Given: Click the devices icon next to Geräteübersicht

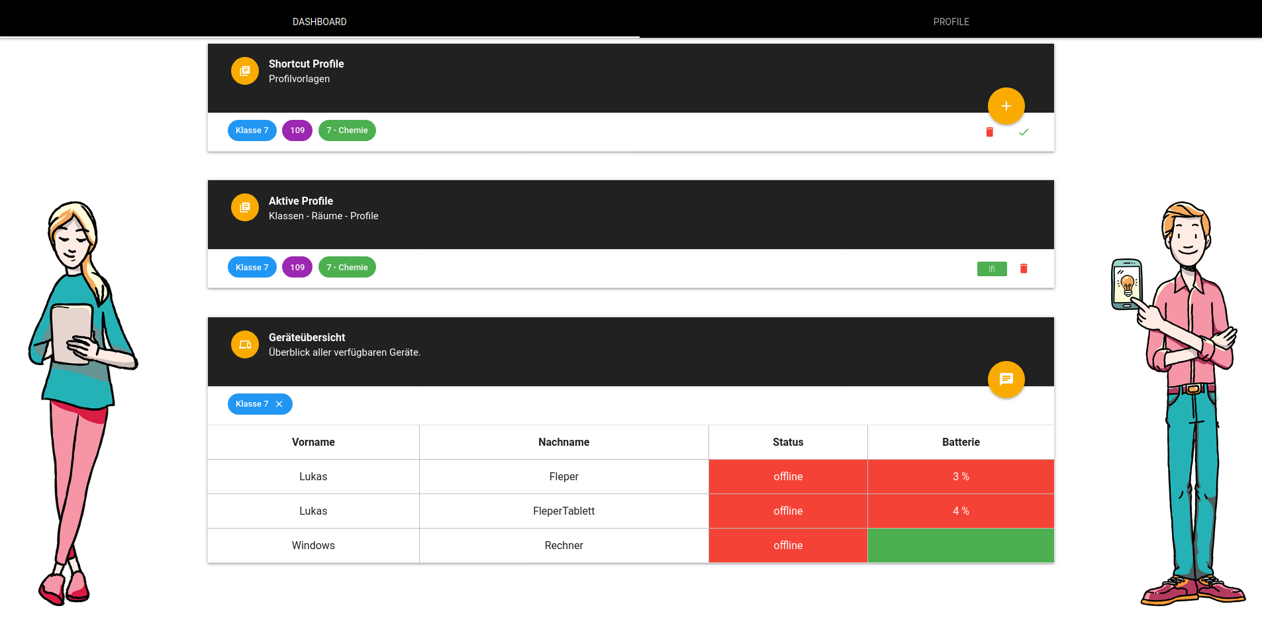Looking at the screenshot, I should 244,344.
